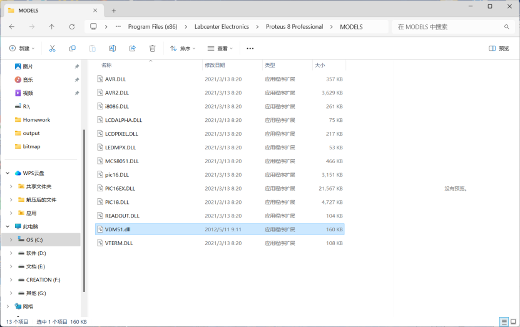Expand the CREATION (F:) drive node
The width and height of the screenshot is (520, 327).
11,279
